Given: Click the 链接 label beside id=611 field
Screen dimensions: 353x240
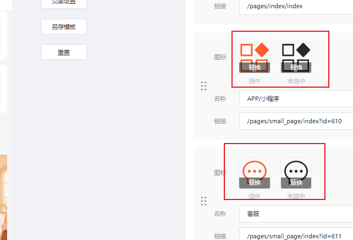Looking at the screenshot, I should pyautogui.click(x=220, y=236).
